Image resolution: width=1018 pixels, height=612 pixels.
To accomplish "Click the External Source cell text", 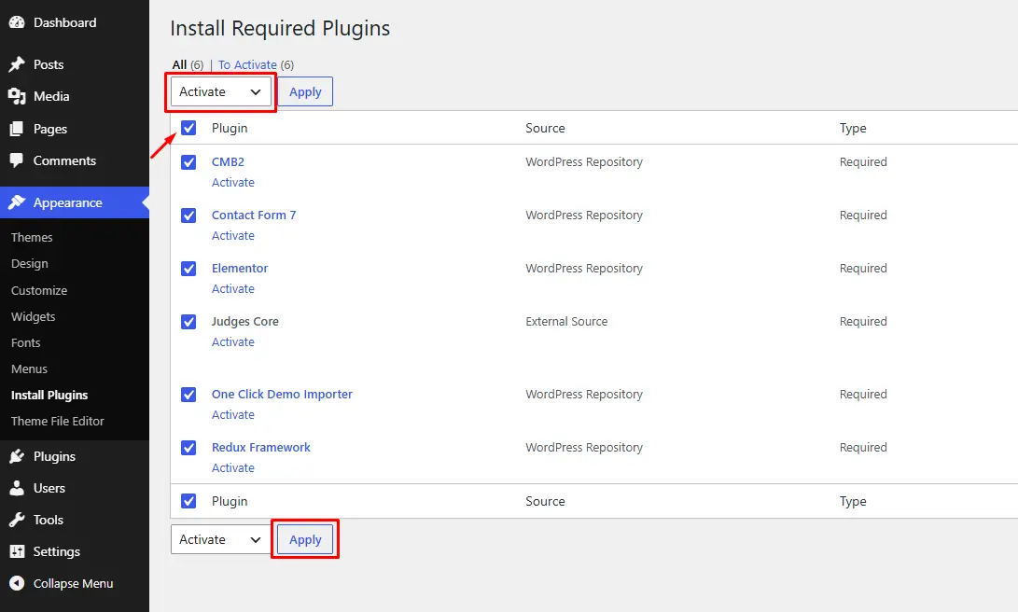I will point(566,321).
